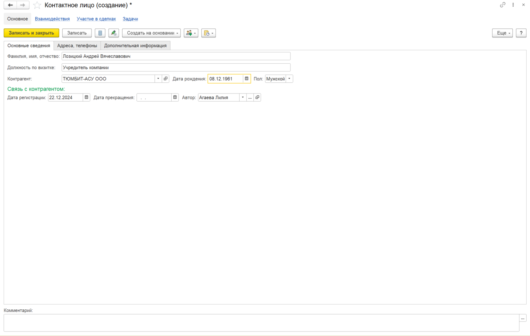
Task: Expand the Автор dropdown arrow
Action: (x=243, y=97)
